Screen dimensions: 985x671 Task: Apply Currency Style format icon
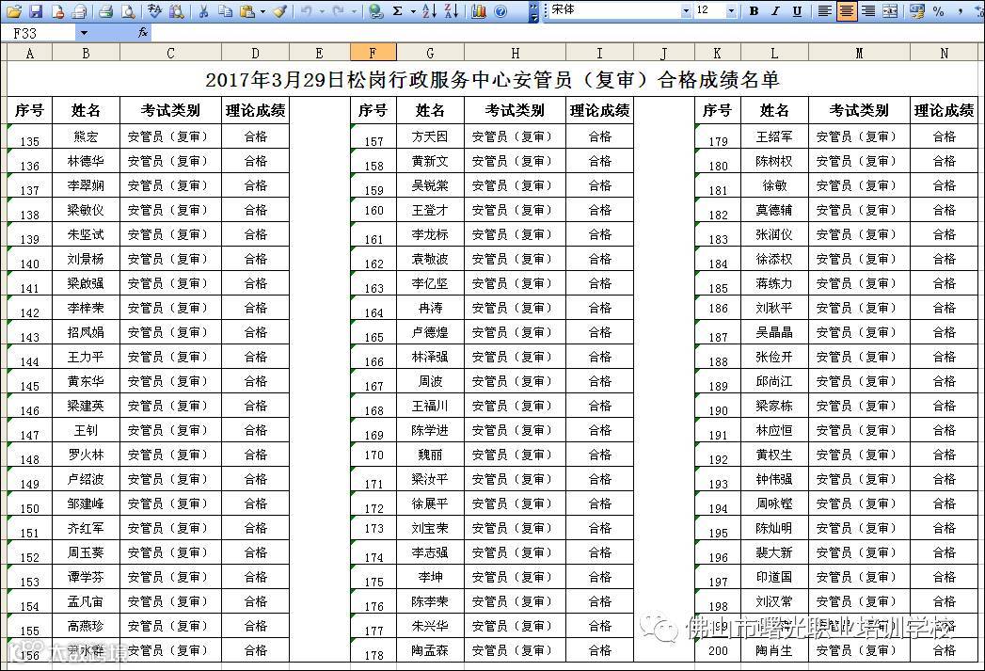coord(916,10)
